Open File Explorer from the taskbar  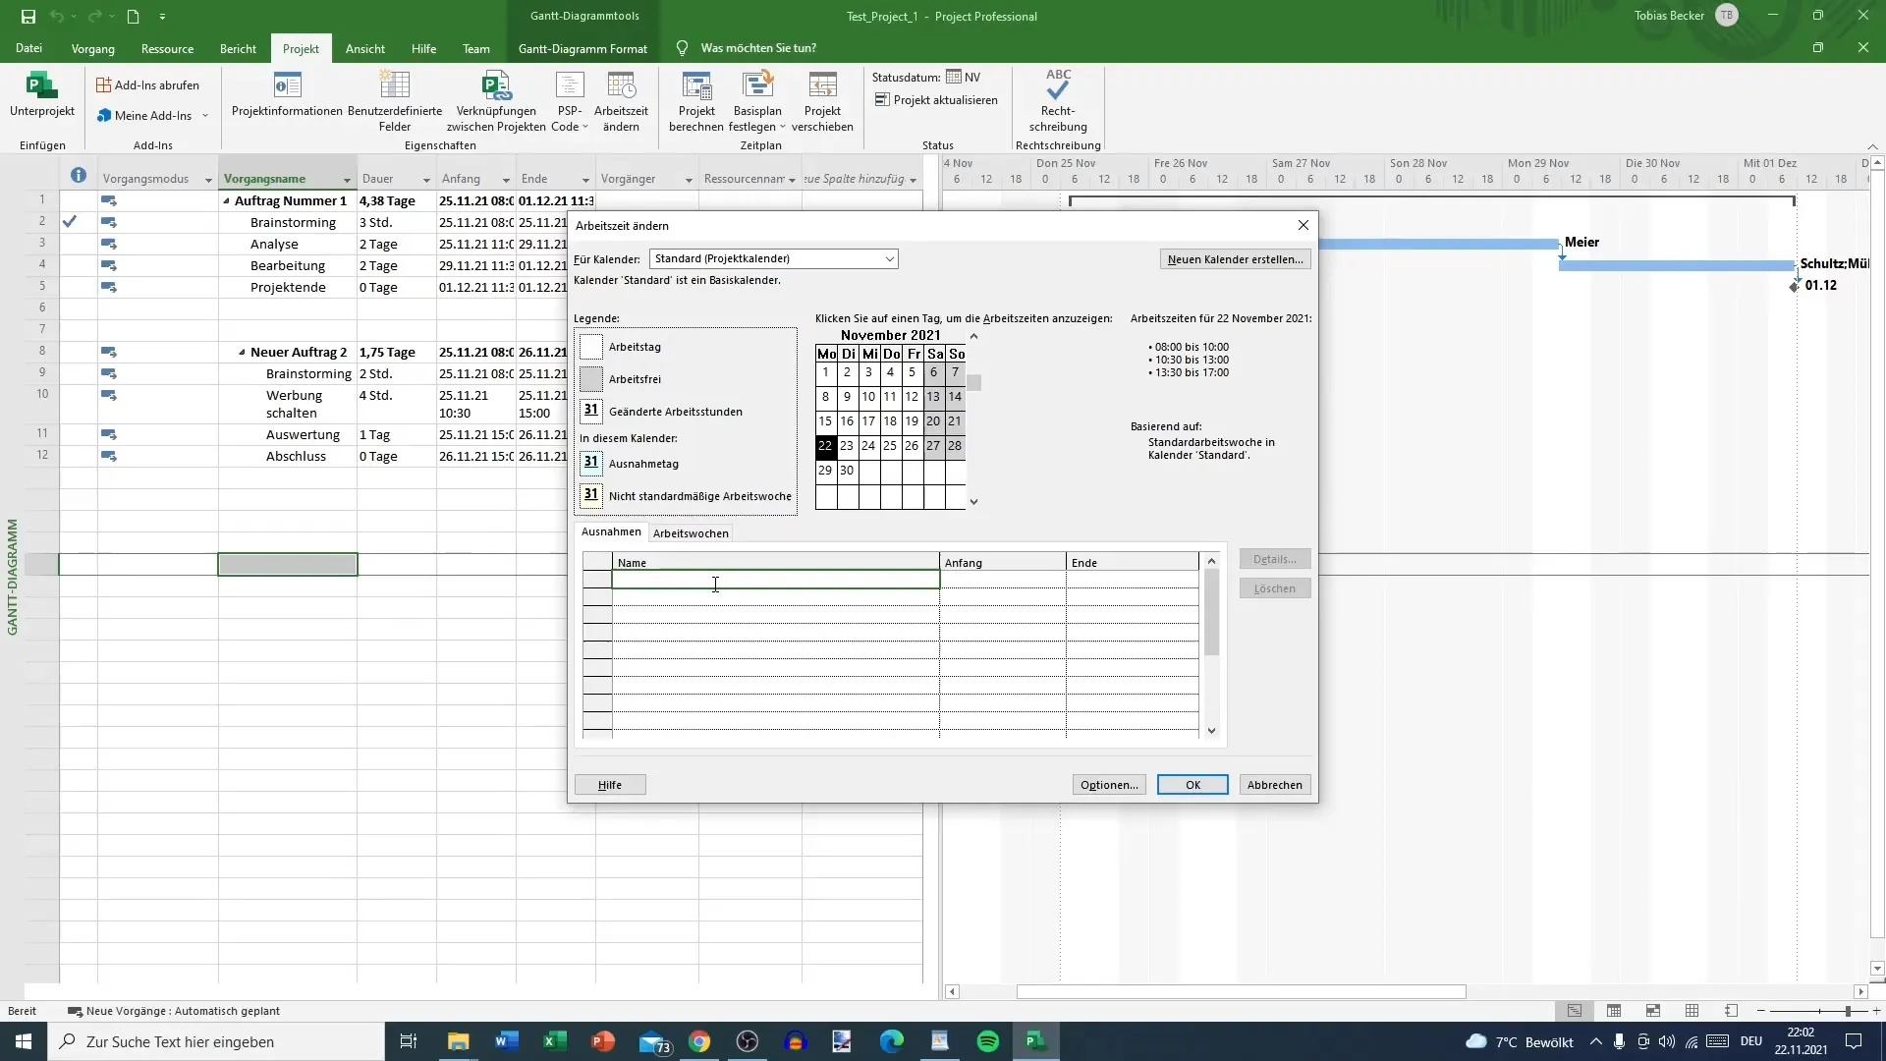click(459, 1041)
